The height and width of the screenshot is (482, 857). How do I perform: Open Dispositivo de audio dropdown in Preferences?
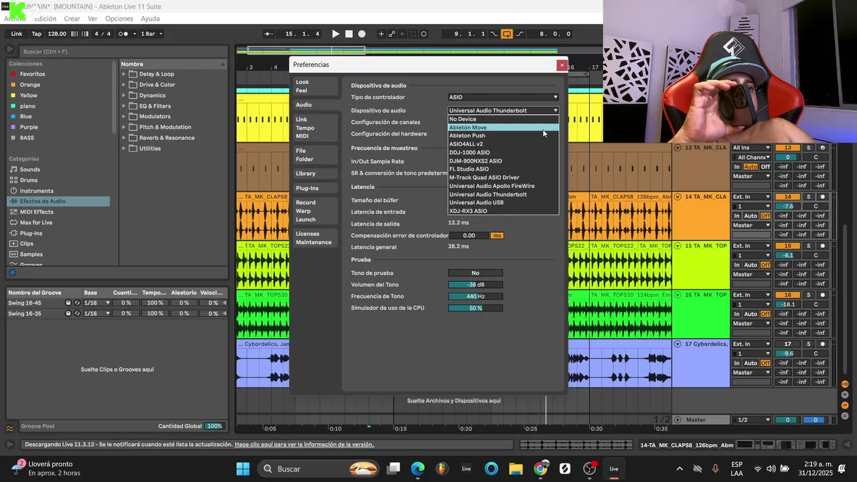503,110
